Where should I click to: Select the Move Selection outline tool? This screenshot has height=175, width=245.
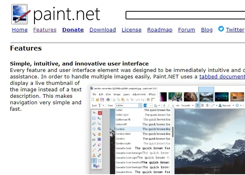click(x=99, y=124)
